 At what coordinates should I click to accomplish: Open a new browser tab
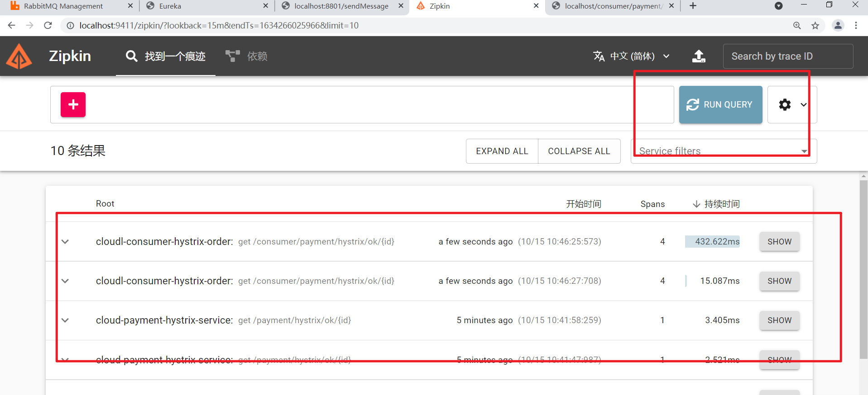click(693, 6)
